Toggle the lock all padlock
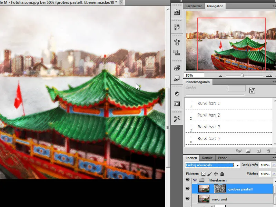This screenshot has height=207, width=276. point(222,174)
